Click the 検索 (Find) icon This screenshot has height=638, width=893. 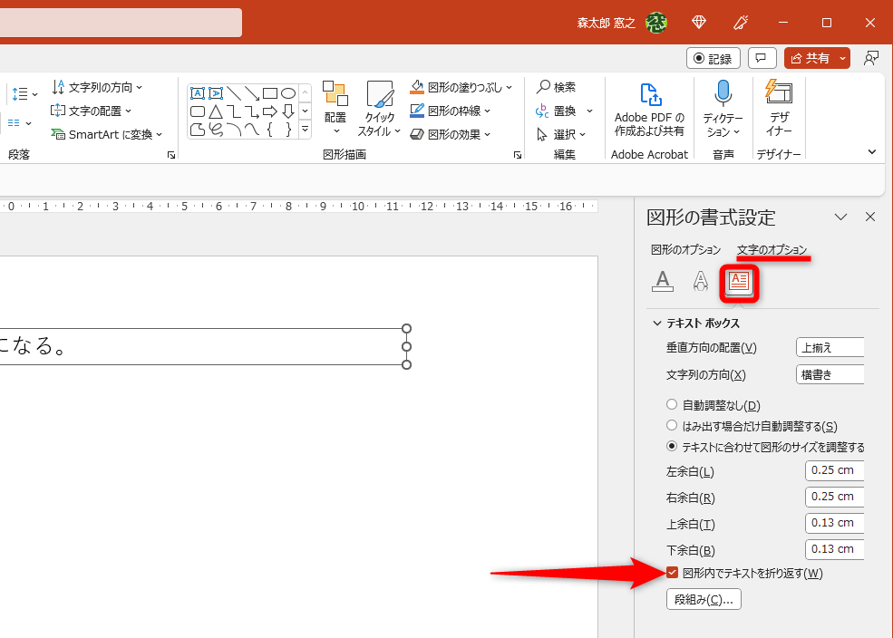544,87
